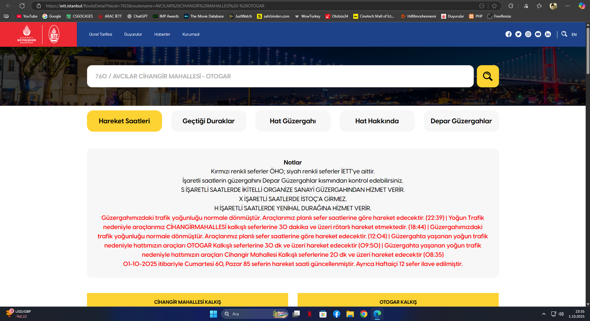
Task: Open the IETT LinkedIn icon
Action: click(548, 34)
